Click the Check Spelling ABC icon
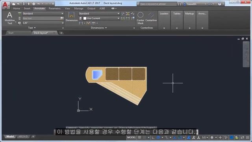This screenshot has height=142, width=252. (20, 13)
